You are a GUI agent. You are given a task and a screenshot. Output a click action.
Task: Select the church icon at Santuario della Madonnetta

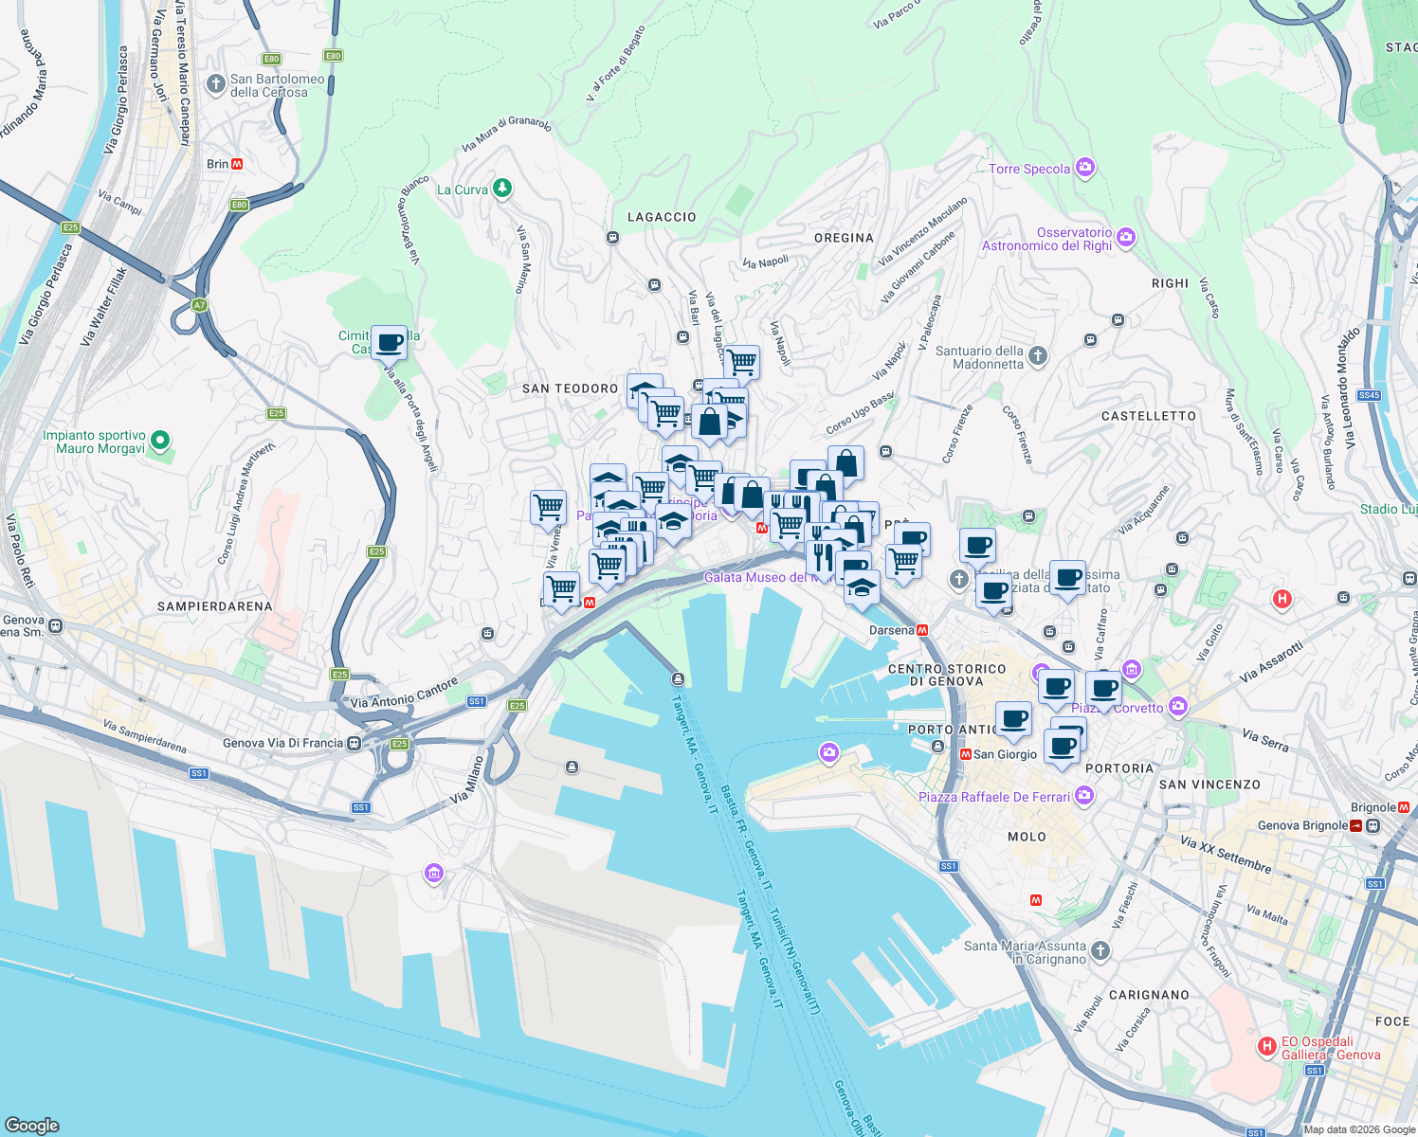tap(1036, 357)
